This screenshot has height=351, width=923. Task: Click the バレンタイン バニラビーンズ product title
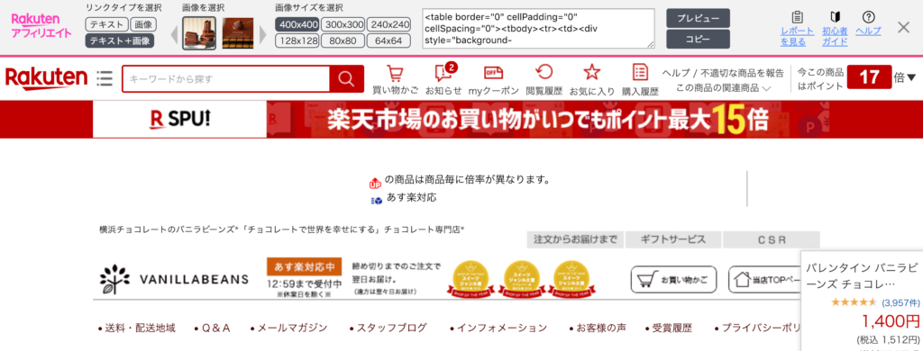click(861, 275)
